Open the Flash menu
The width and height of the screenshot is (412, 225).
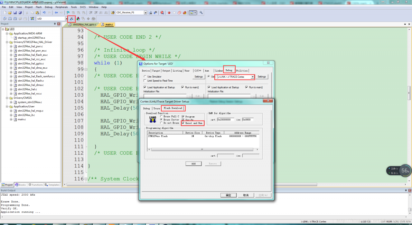(x=39, y=7)
